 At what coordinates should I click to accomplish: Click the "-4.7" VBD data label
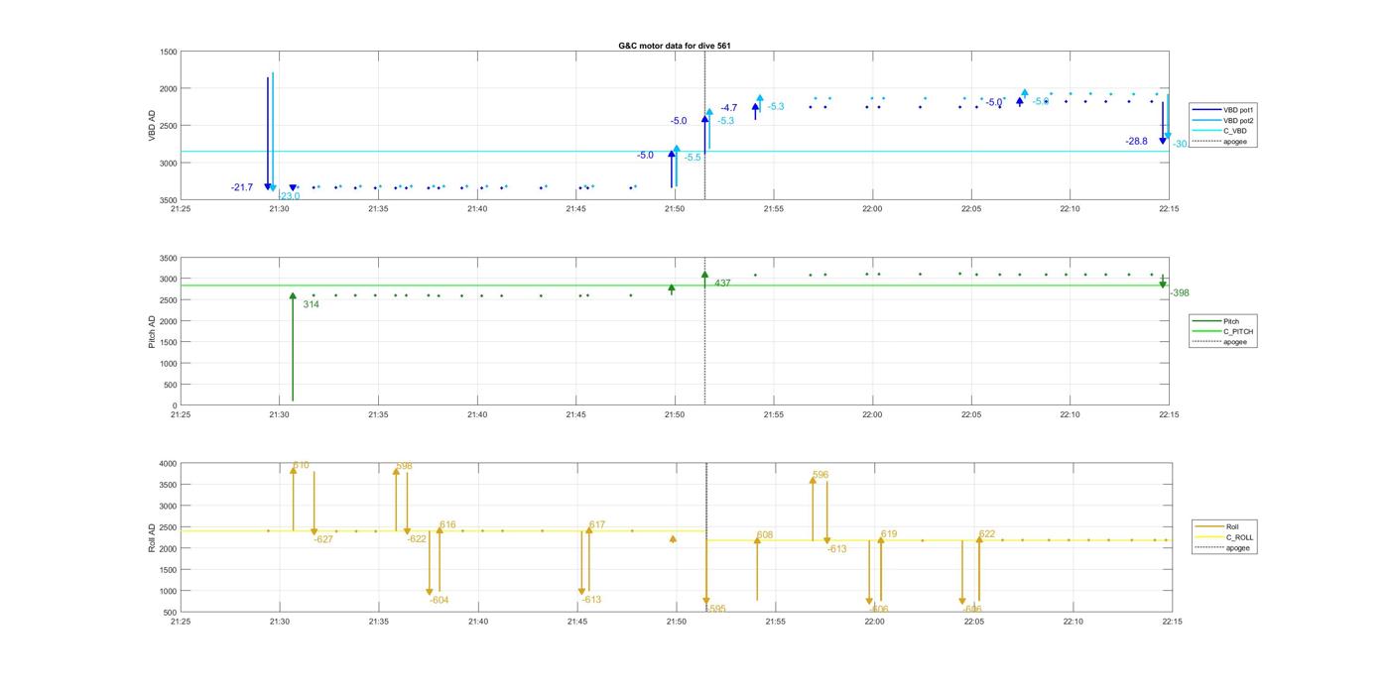(x=729, y=107)
